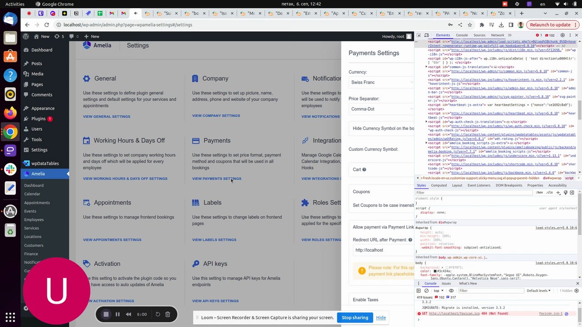Open the updates indicator showing 5
Screen dimensions: 582x327
[59, 36]
